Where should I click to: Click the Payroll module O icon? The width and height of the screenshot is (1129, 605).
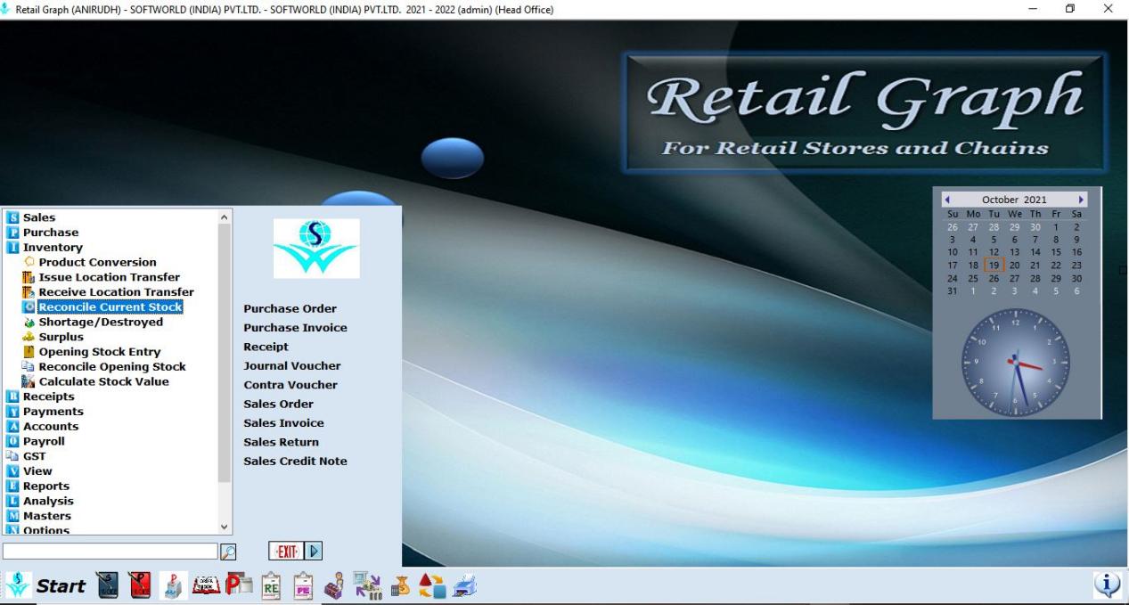(x=13, y=441)
